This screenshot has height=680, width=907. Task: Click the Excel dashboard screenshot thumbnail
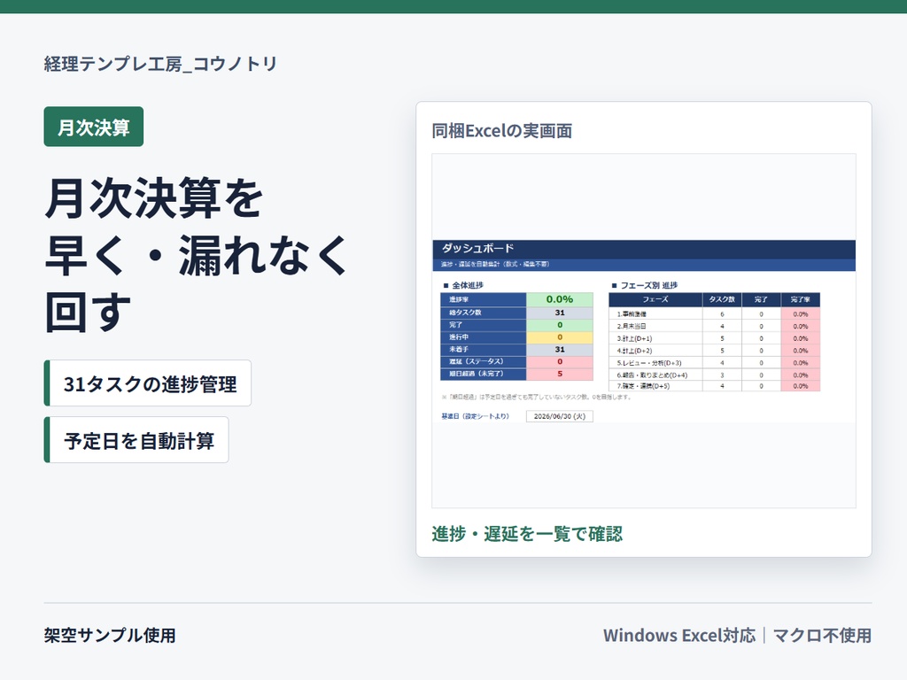coord(644,331)
